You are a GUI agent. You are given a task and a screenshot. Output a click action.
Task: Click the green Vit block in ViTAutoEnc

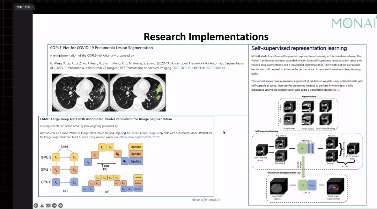point(302,148)
